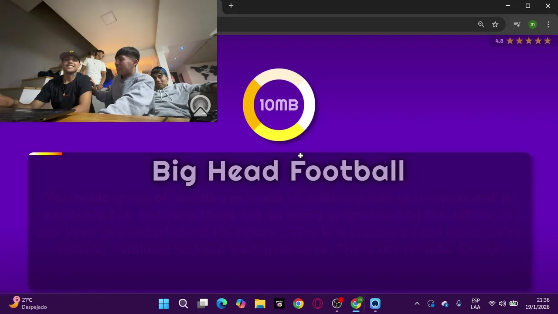Open Opera browser from taskbar
The height and width of the screenshot is (314, 558).
(x=317, y=304)
